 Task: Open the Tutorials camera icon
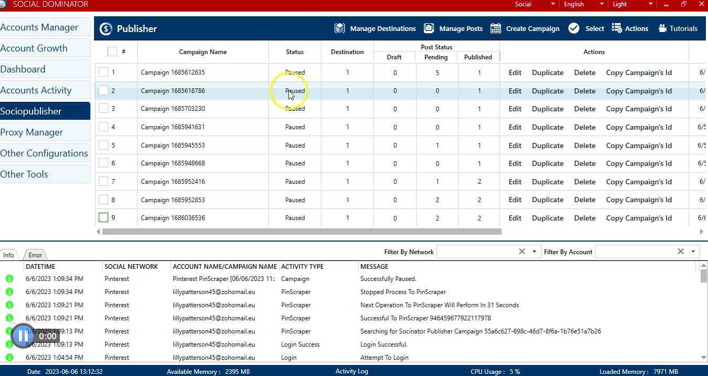662,28
